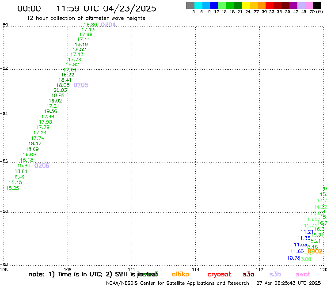Screen dimensions: 327x287
Task: Click the gray swatch in the color scale
Action: (x=190, y=6)
